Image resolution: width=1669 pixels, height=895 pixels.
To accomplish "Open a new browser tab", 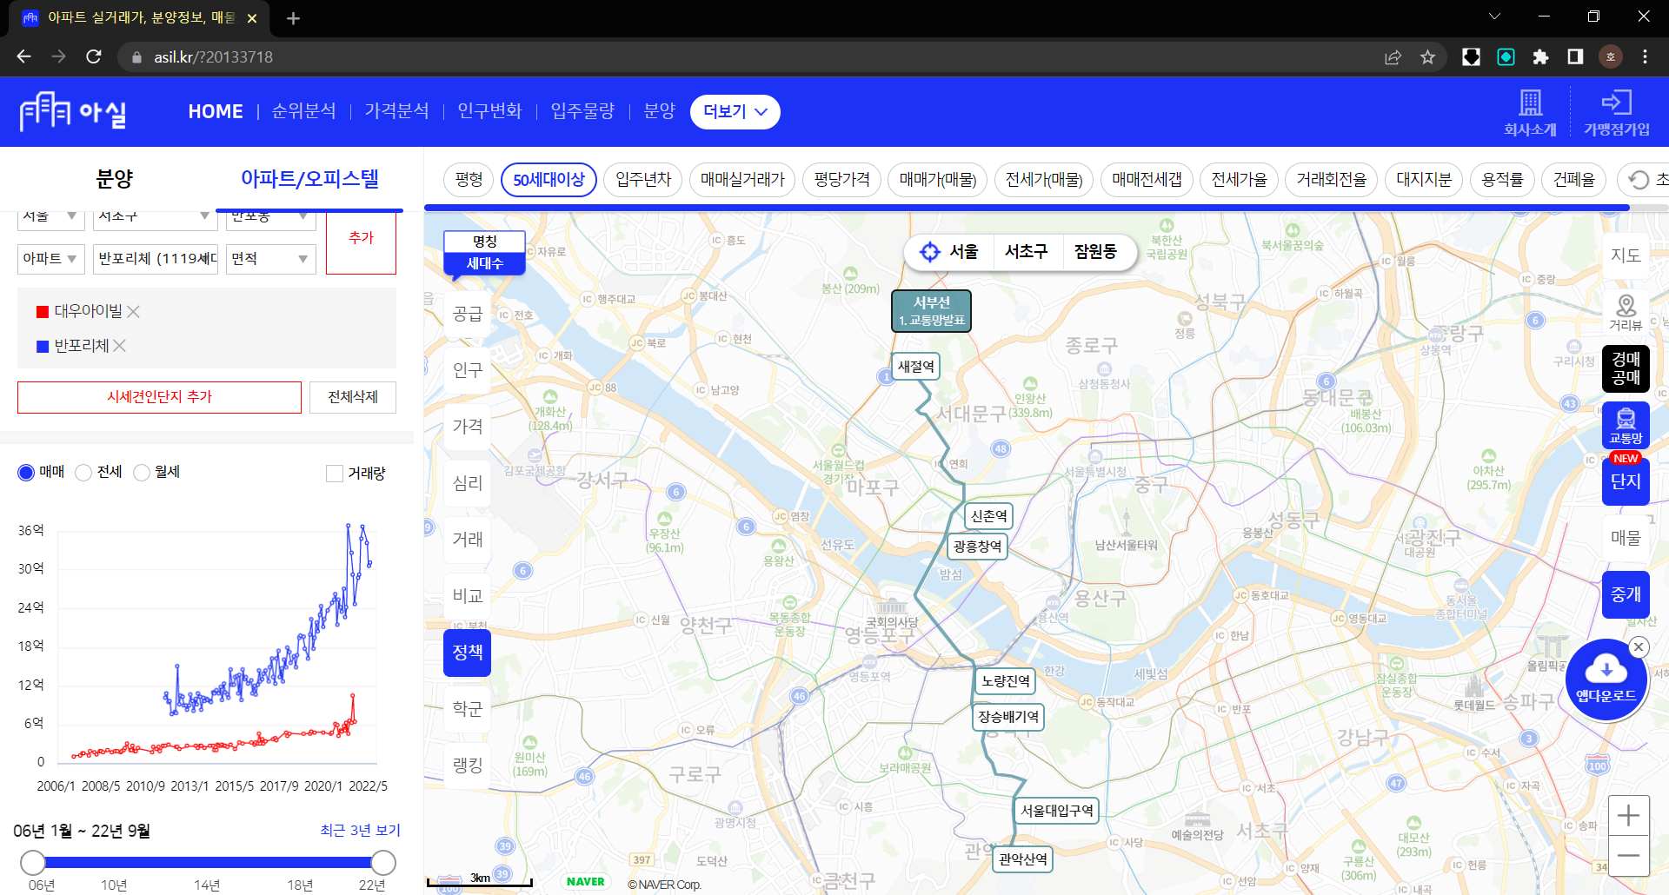I will (293, 18).
